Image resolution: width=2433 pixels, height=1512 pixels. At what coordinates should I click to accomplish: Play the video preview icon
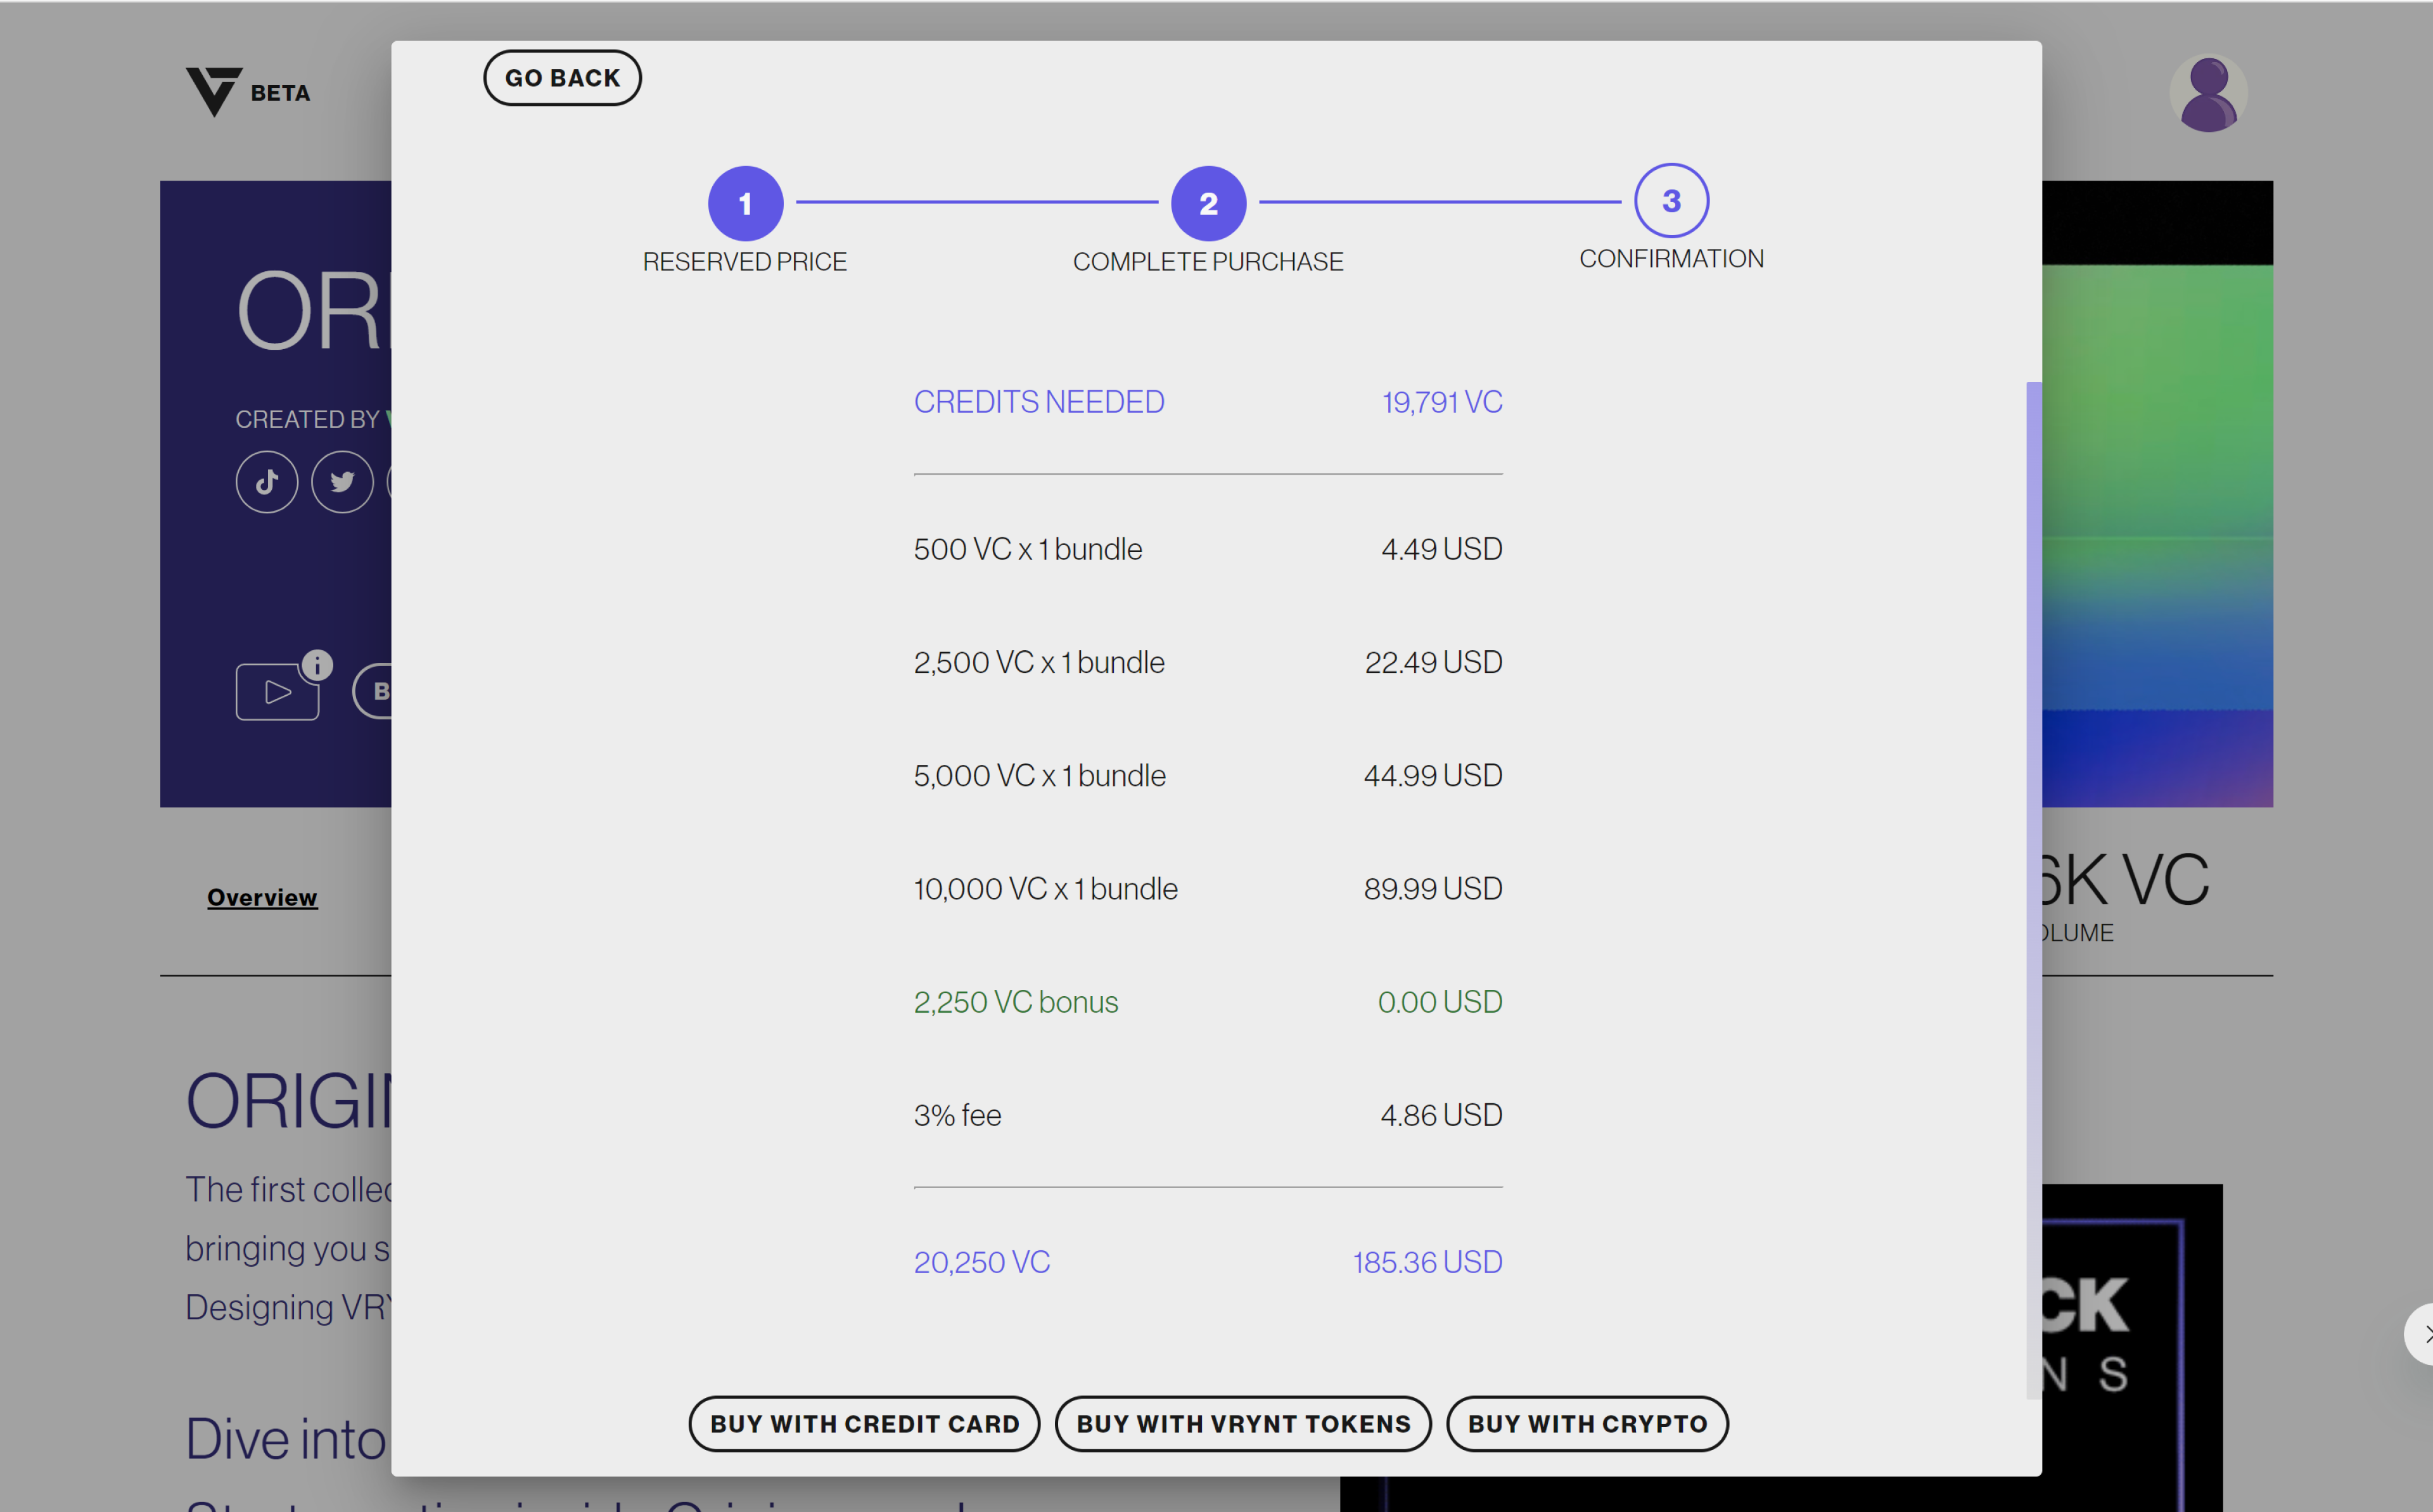click(277, 692)
